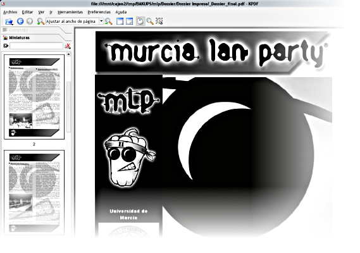
Task: Click the thumbnail search filter field
Action: pos(36,46)
